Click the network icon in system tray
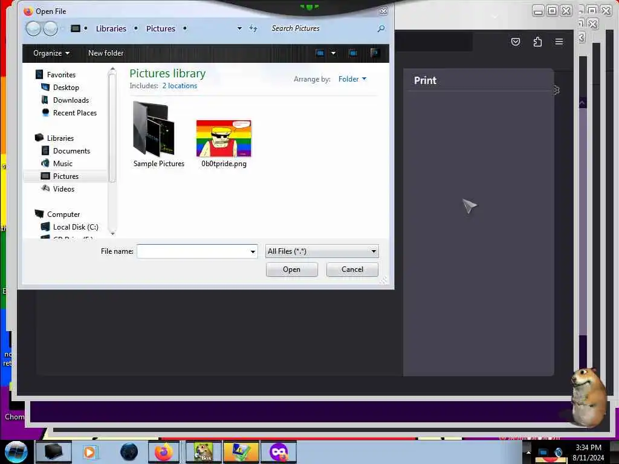Image resolution: width=619 pixels, height=464 pixels. (543, 453)
